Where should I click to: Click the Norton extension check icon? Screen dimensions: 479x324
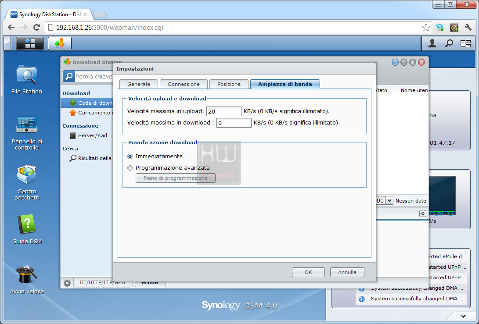(454, 28)
